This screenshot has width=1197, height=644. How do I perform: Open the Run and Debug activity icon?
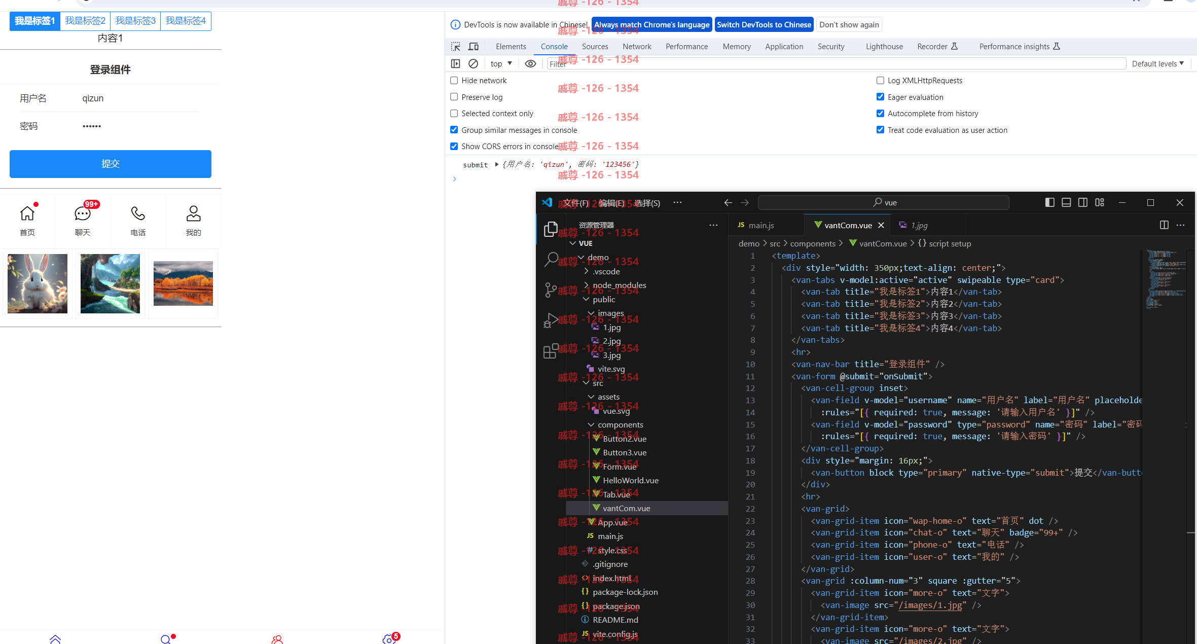point(551,320)
